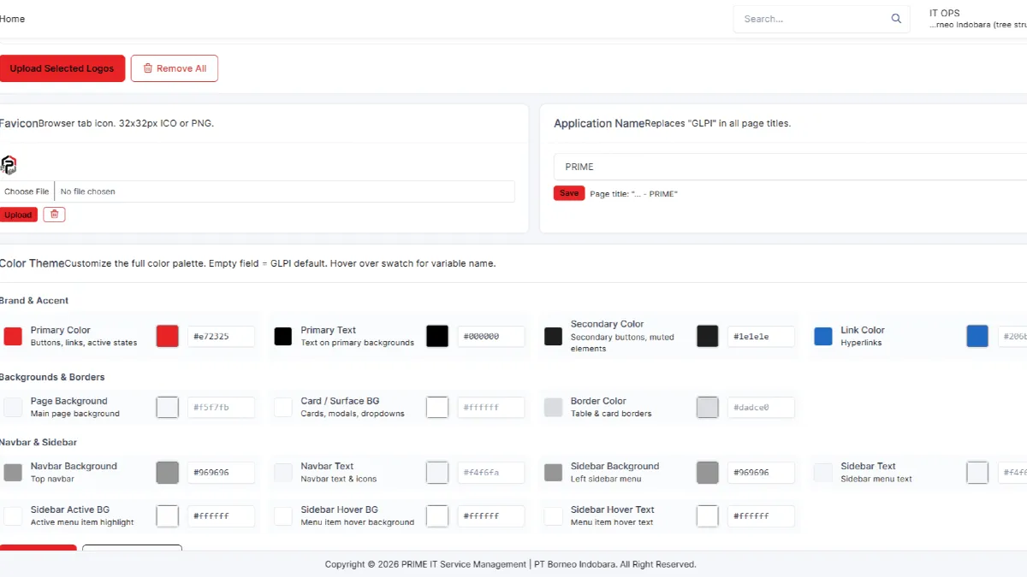Edit the Navbar Background hex value field
The height and width of the screenshot is (577, 1027).
pyautogui.click(x=221, y=473)
